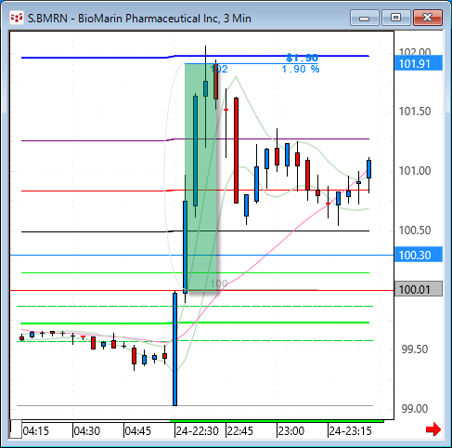Select the green shaded measurement rectangle
The image size is (452, 448).
click(200, 178)
